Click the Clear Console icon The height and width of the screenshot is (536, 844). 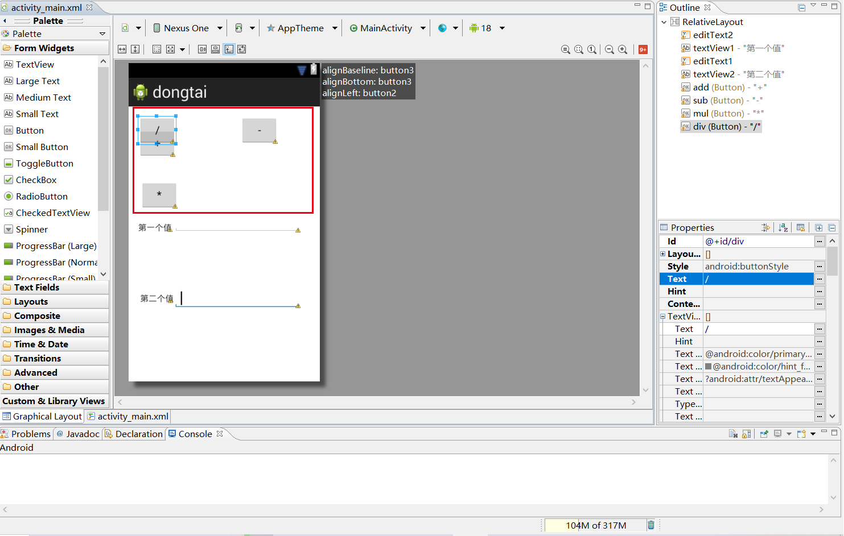pos(734,434)
